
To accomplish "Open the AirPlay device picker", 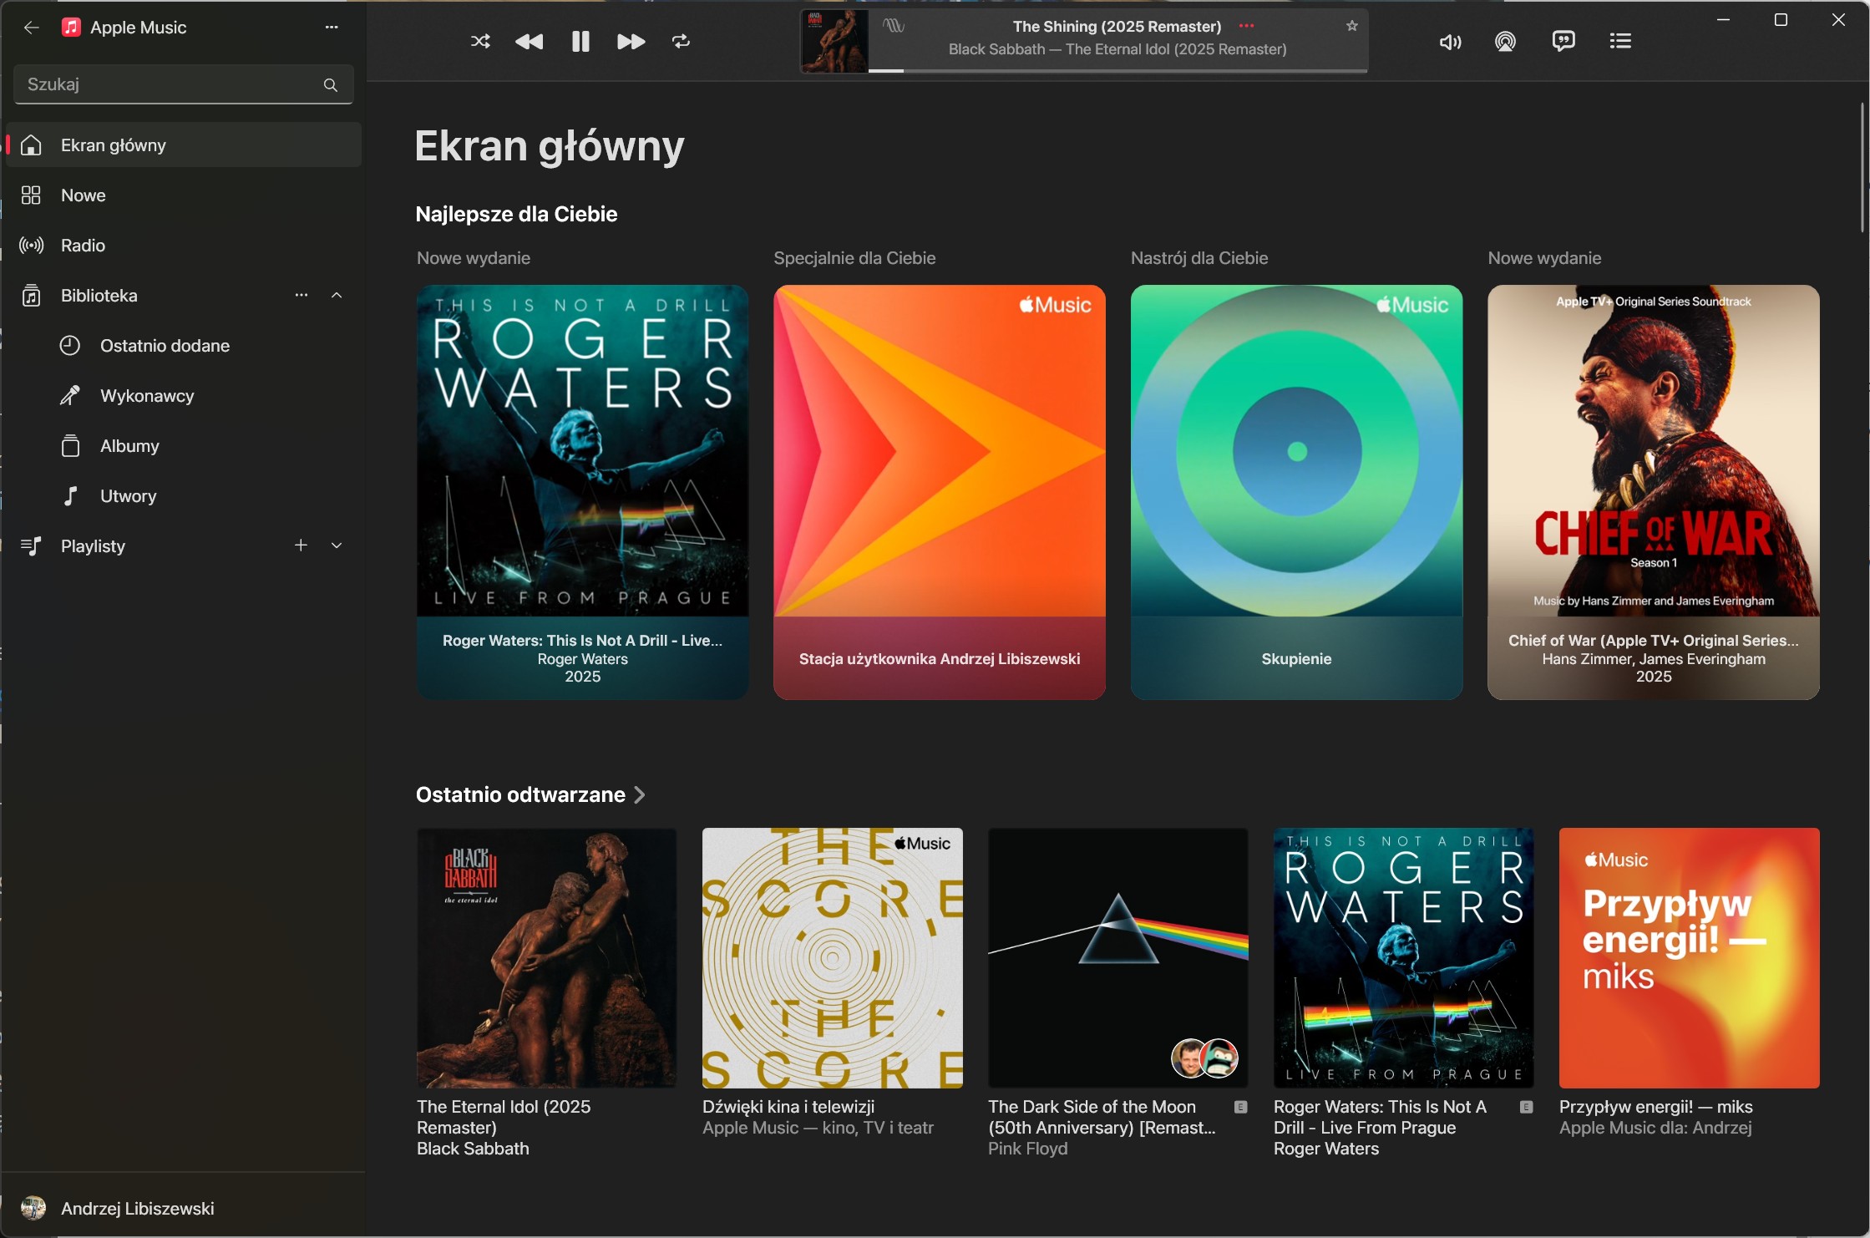I will point(1505,40).
